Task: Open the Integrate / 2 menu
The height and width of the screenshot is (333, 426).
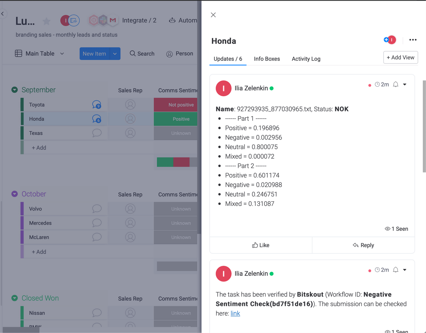Action: [139, 21]
